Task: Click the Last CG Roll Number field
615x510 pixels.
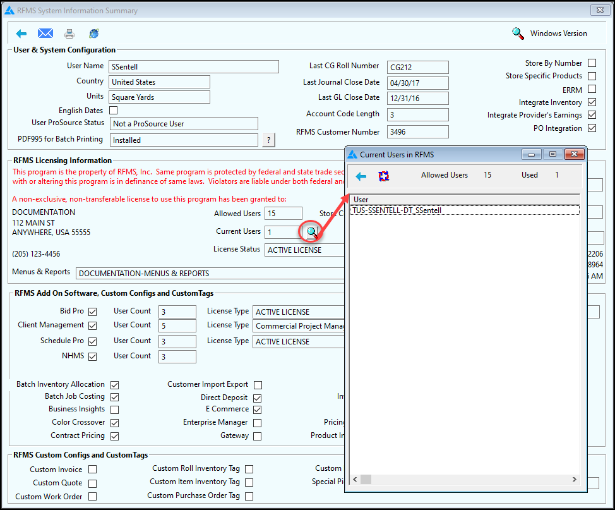Action: click(418, 67)
